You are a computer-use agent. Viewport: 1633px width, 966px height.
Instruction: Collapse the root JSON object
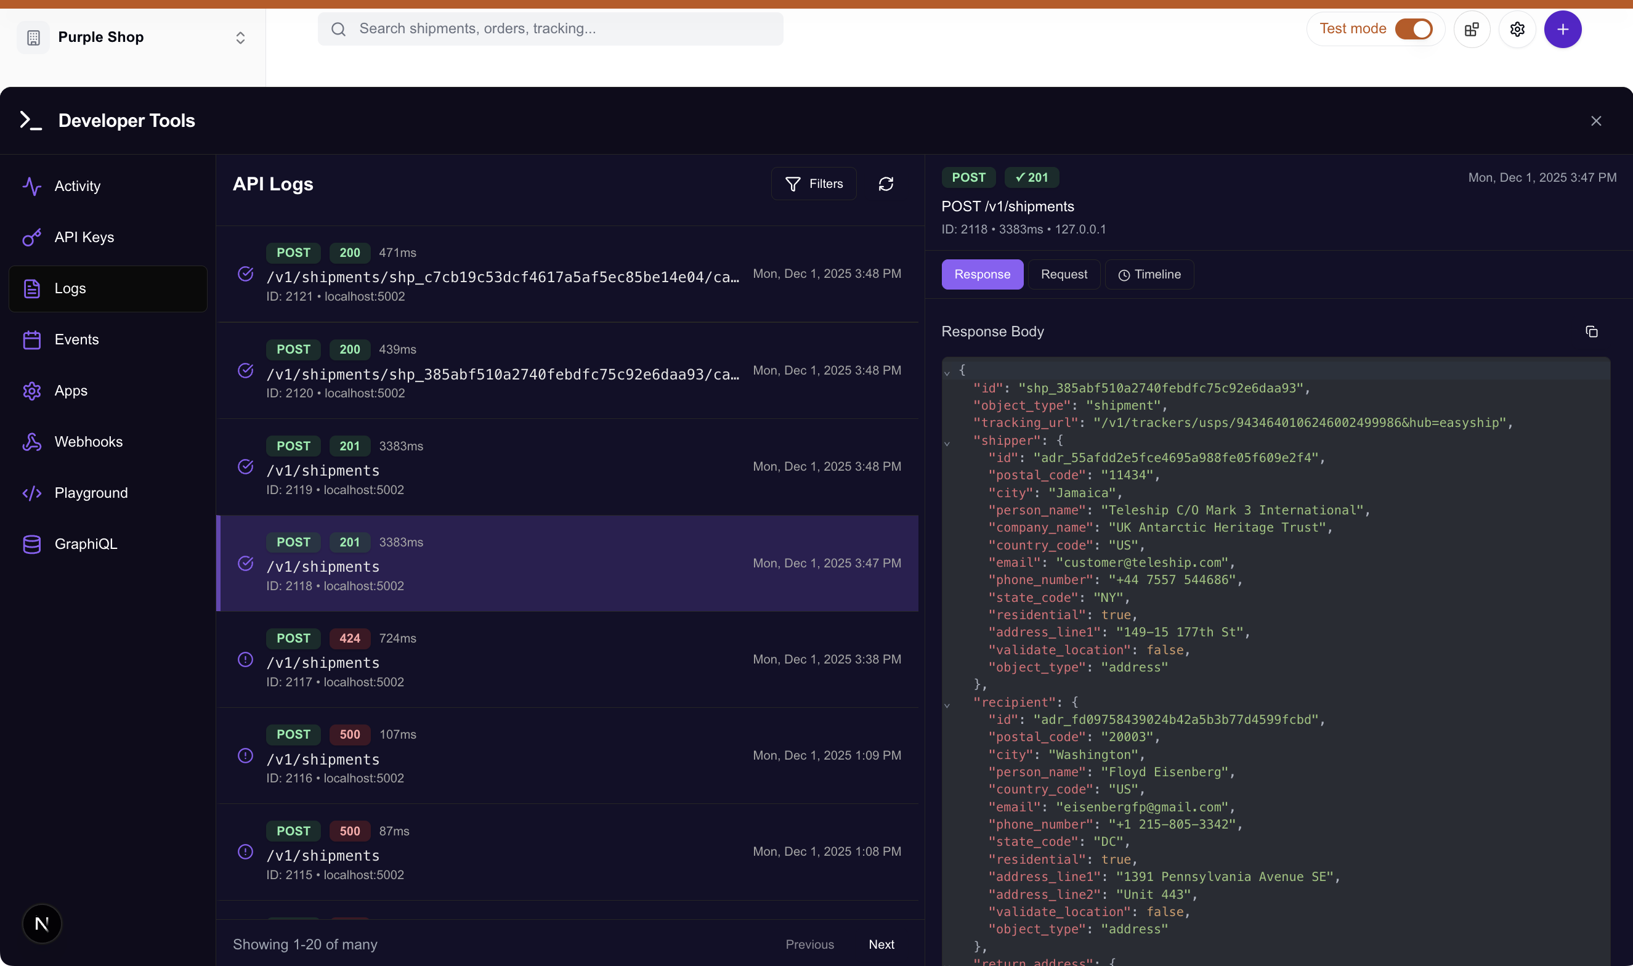[947, 373]
